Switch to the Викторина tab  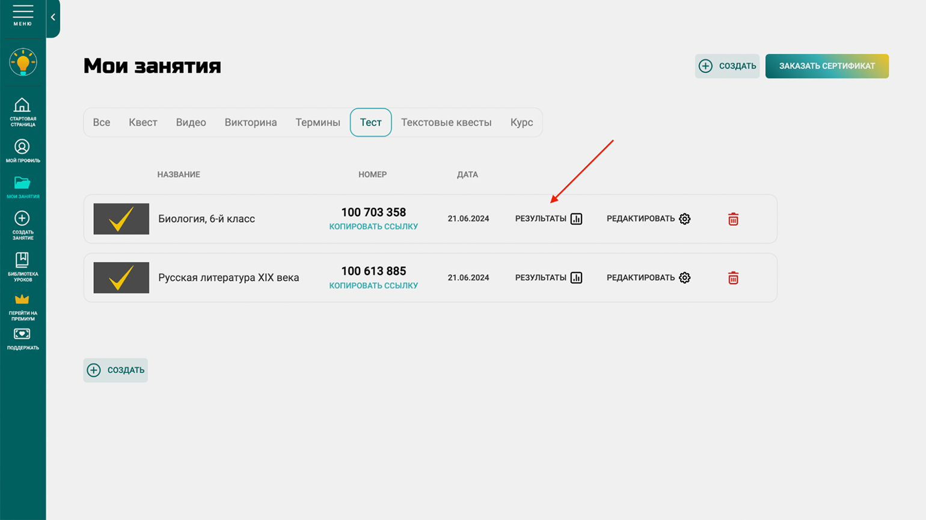pyautogui.click(x=251, y=122)
